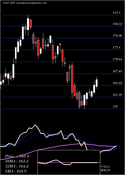This screenshot has height=175, width=125.
Task: Click the 183.1 price axis label
Action: pyautogui.click(x=116, y=13)
